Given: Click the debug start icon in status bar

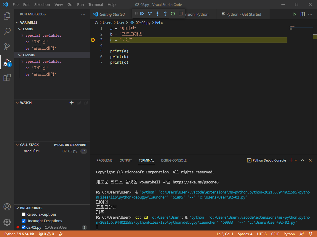Looking at the screenshot, I should [60, 234].
